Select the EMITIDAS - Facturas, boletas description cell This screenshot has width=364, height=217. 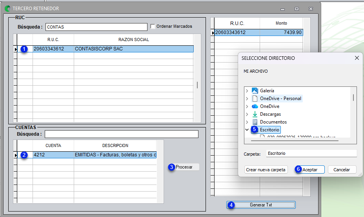115,155
